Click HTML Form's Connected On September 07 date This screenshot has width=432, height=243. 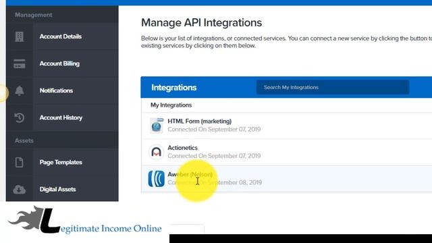[214, 129]
